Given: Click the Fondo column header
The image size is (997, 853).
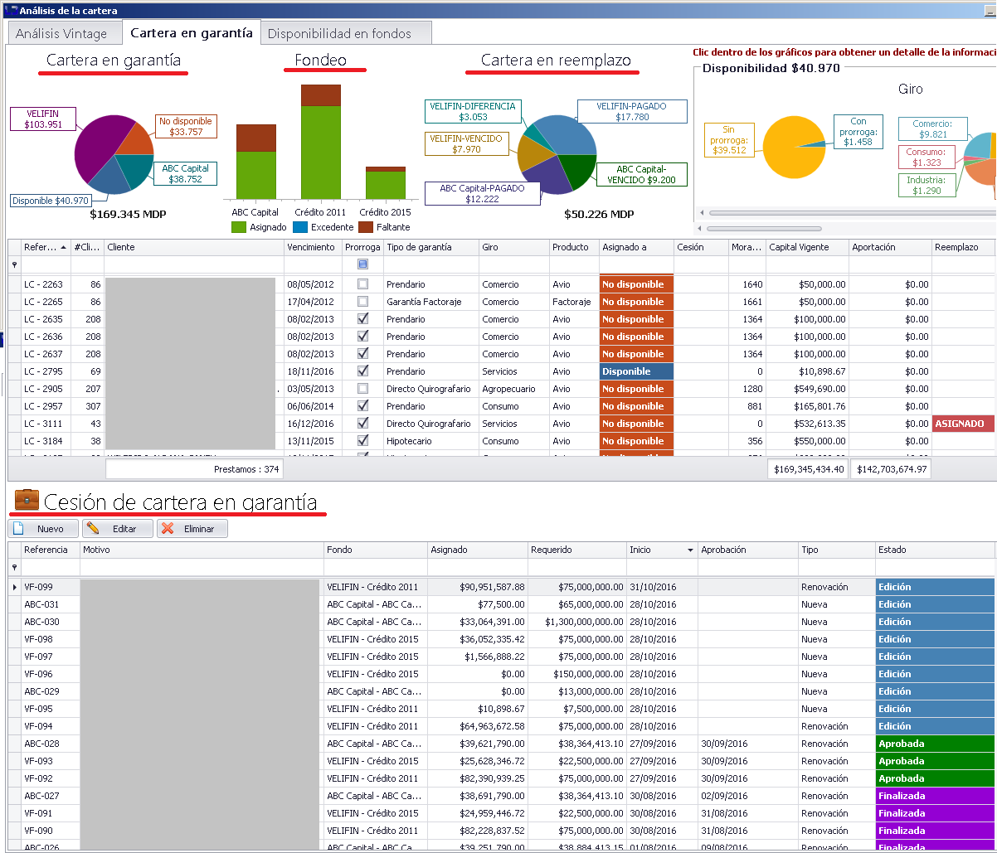Looking at the screenshot, I should tap(375, 550).
